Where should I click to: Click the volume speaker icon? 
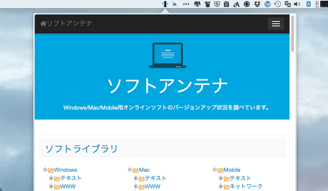coord(297,4)
